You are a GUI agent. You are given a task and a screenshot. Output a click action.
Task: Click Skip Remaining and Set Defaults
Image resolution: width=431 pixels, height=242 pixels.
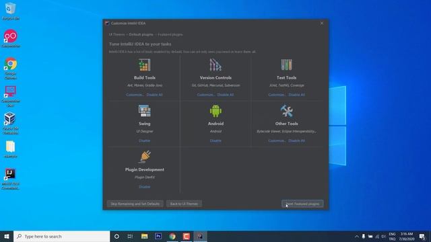(135, 204)
